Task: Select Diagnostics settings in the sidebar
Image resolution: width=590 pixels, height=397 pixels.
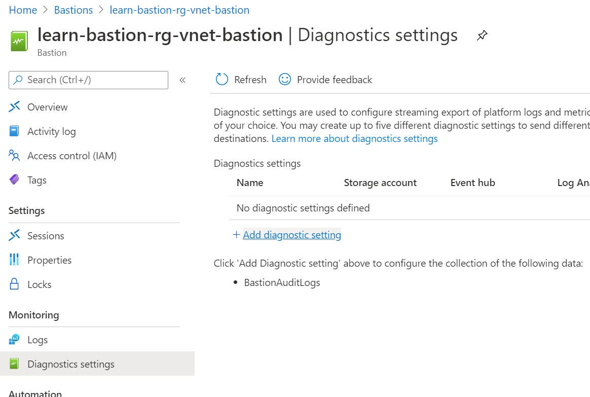Action: tap(97, 364)
